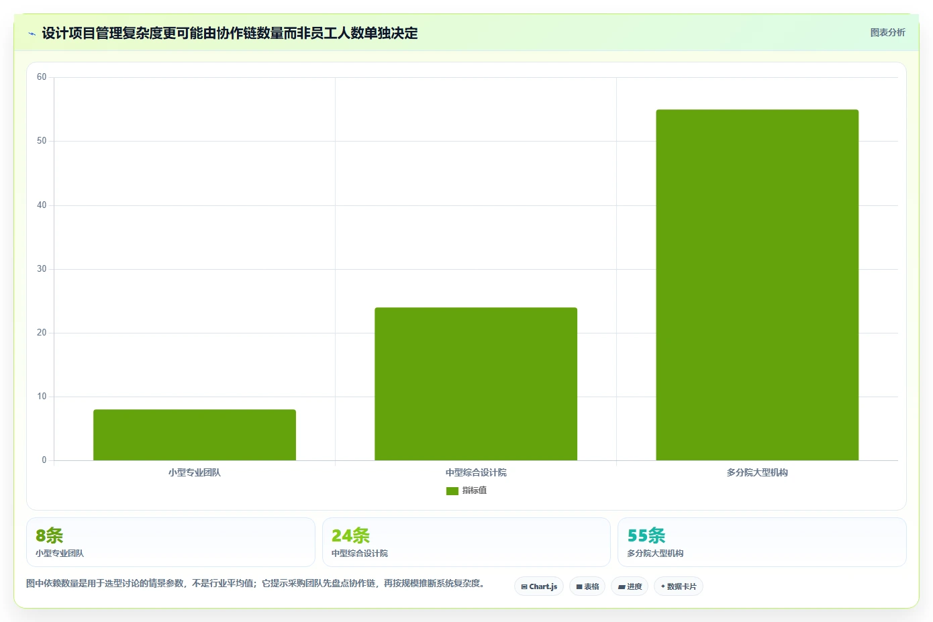Image resolution: width=933 pixels, height=622 pixels.
Task: Click the x-axis label 多分院大型机构
Action: coord(757,472)
